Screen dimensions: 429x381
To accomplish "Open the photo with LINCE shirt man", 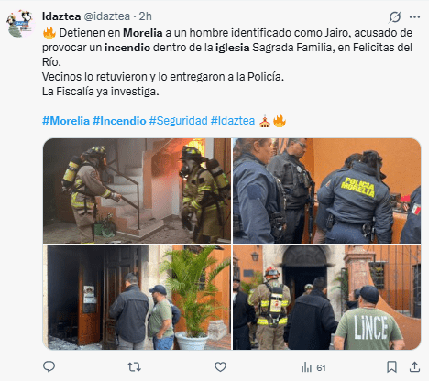I will tap(327, 297).
